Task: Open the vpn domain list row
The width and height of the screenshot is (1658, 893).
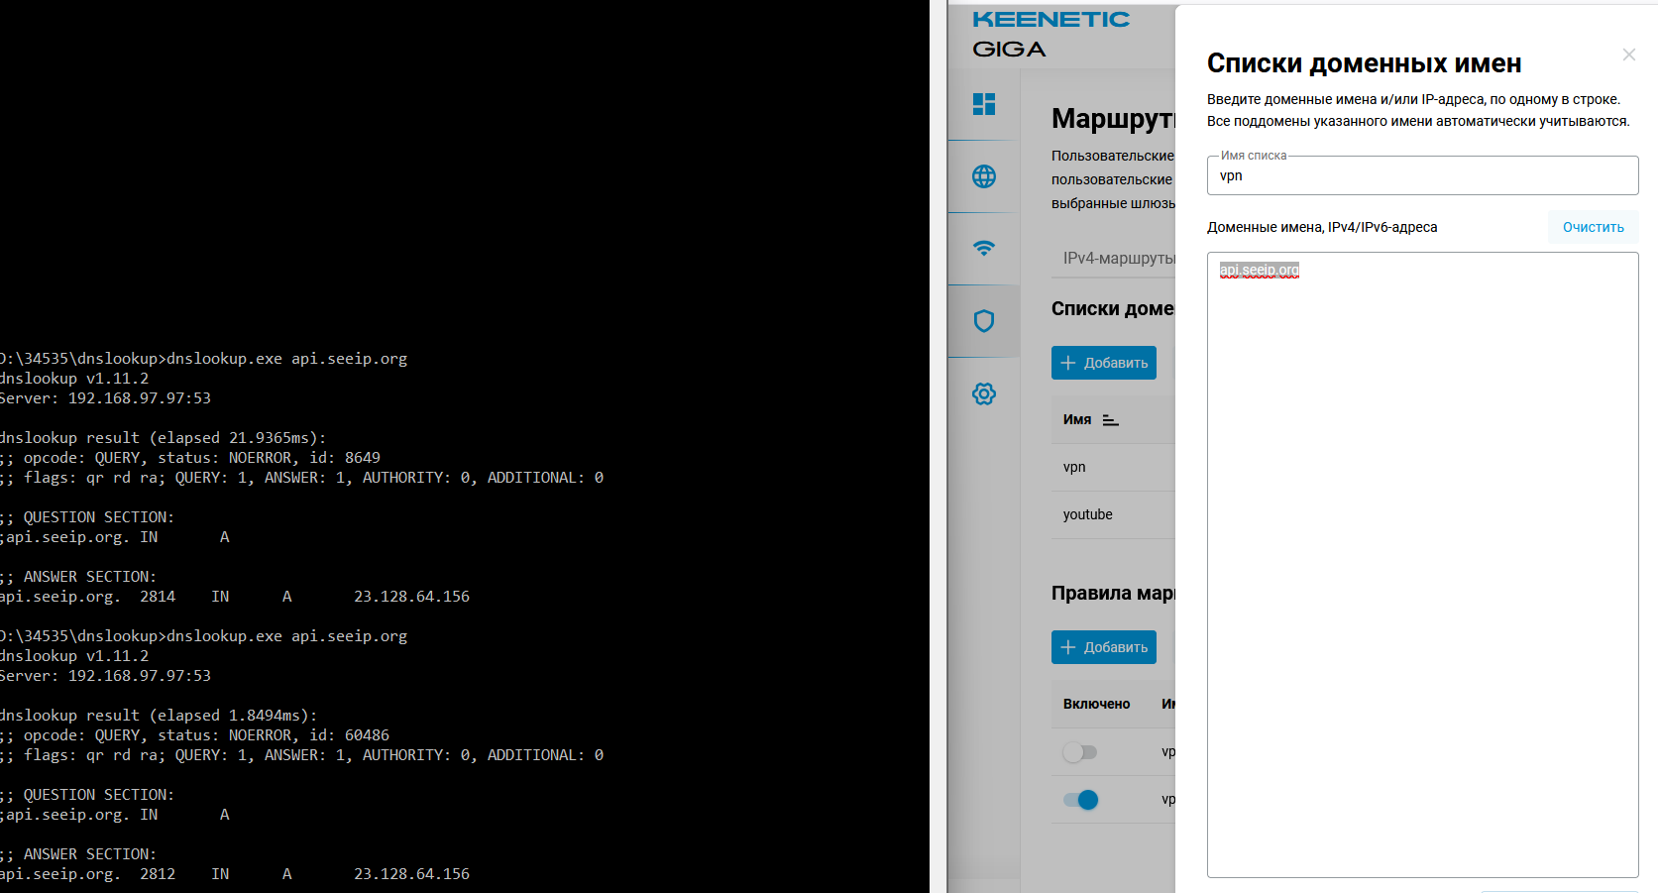Action: pyautogui.click(x=1074, y=467)
